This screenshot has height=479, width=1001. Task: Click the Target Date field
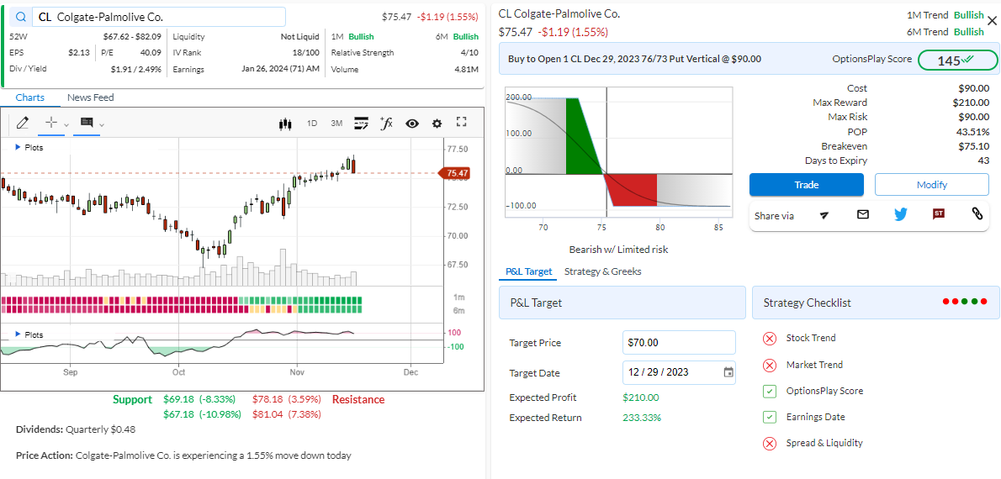(679, 371)
